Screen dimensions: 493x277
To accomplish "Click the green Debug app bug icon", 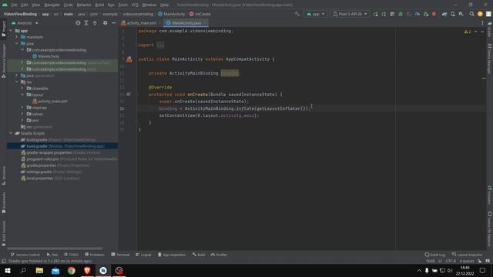I will tap(401, 14).
